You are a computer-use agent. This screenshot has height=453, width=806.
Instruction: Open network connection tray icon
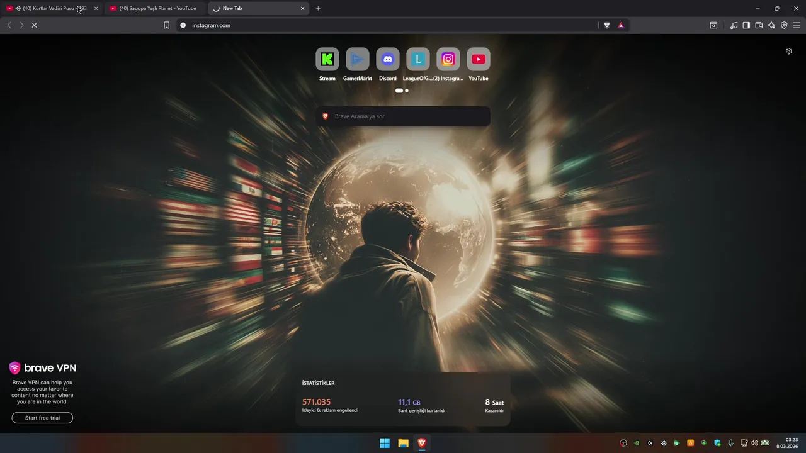[744, 443]
